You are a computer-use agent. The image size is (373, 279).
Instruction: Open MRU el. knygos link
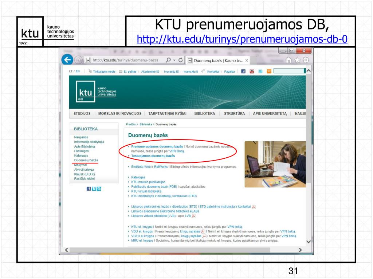pos(142,240)
